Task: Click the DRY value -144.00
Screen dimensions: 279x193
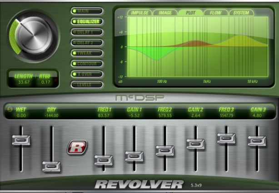Action: [51, 116]
